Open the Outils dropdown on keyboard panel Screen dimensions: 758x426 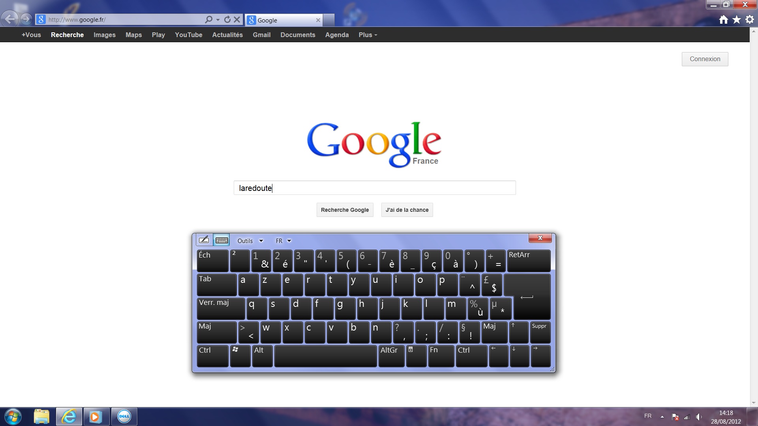250,241
